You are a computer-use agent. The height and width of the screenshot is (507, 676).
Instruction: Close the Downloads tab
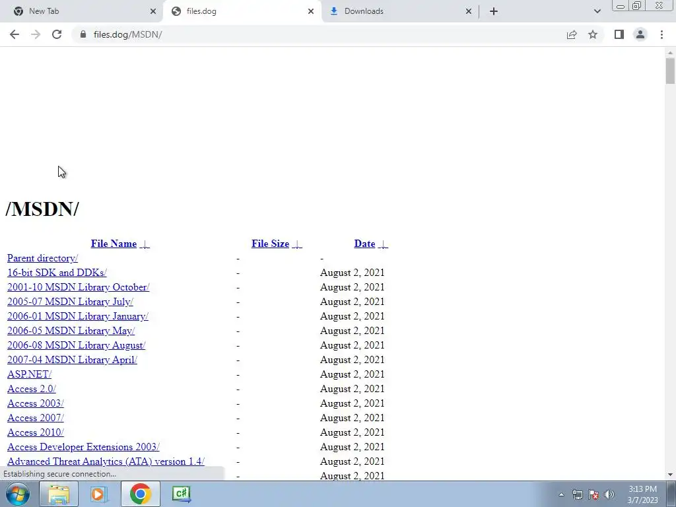tap(469, 11)
